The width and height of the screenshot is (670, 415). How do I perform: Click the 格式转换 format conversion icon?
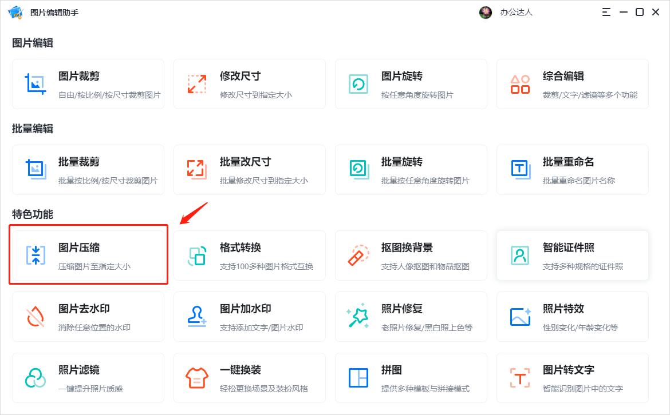point(196,254)
